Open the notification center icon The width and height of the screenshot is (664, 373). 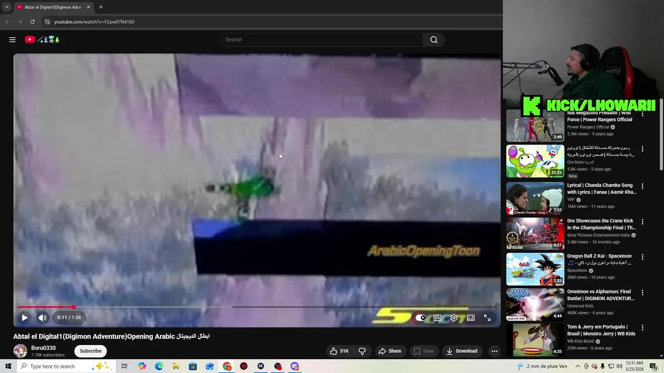point(654,366)
